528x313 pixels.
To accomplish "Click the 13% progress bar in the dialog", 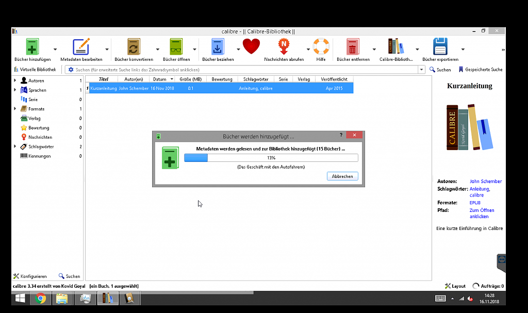I will pos(271,158).
